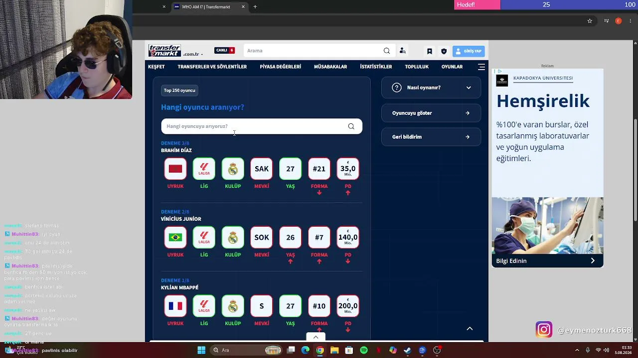Open the 'Geri bildirim' link
The image size is (638, 358).
point(431,137)
